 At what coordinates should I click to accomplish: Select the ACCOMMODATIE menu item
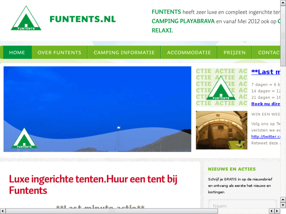189,53
